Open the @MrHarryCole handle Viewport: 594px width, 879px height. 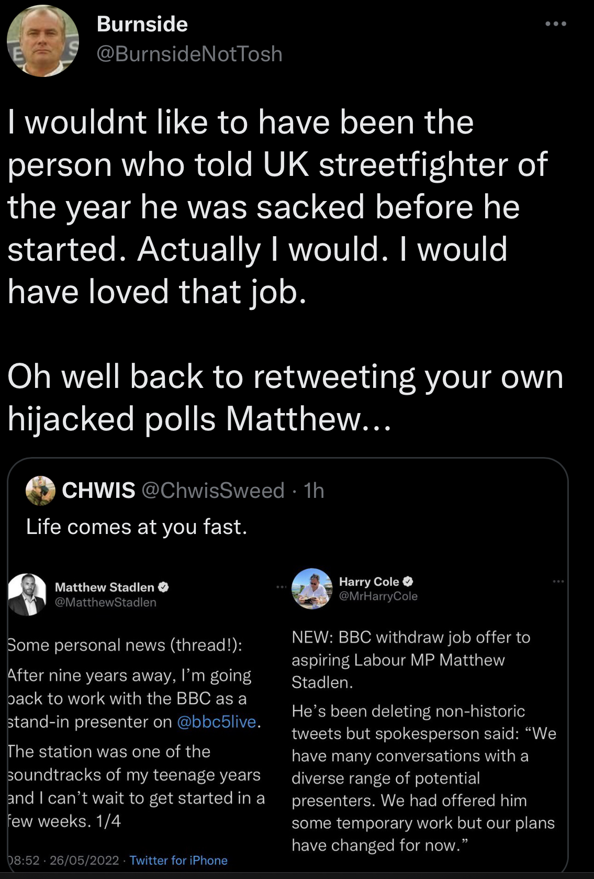click(378, 596)
